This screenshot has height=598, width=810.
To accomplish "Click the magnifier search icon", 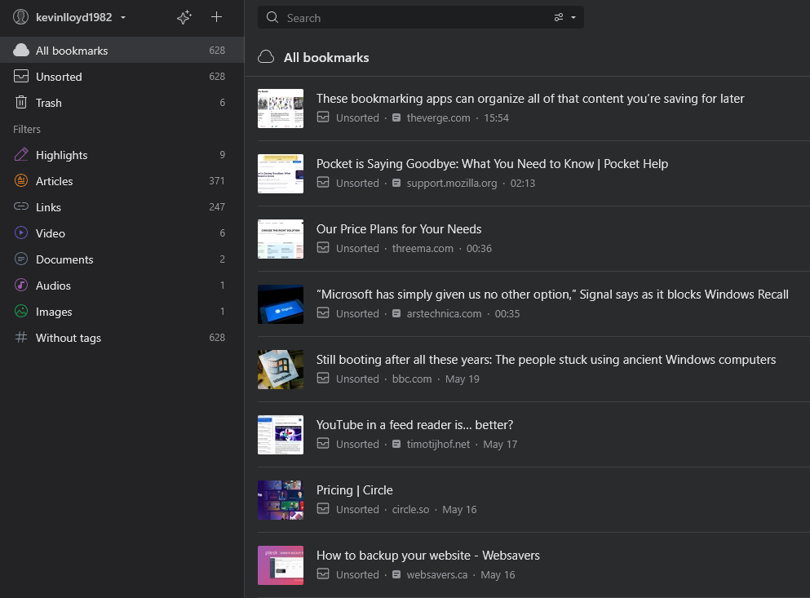I will tap(272, 18).
